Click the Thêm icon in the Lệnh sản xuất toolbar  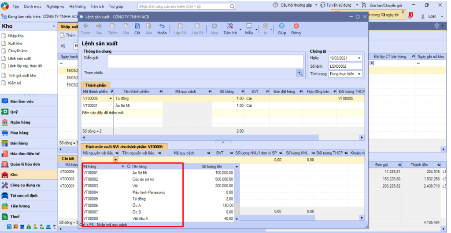tap(113, 26)
